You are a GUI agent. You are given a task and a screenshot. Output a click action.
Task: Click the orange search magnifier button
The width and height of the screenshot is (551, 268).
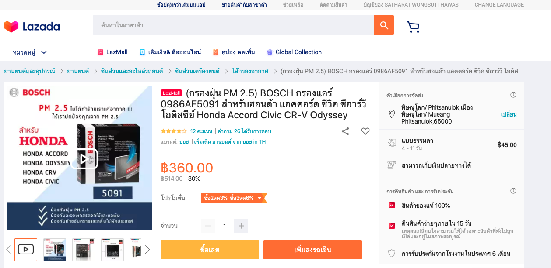[384, 25]
